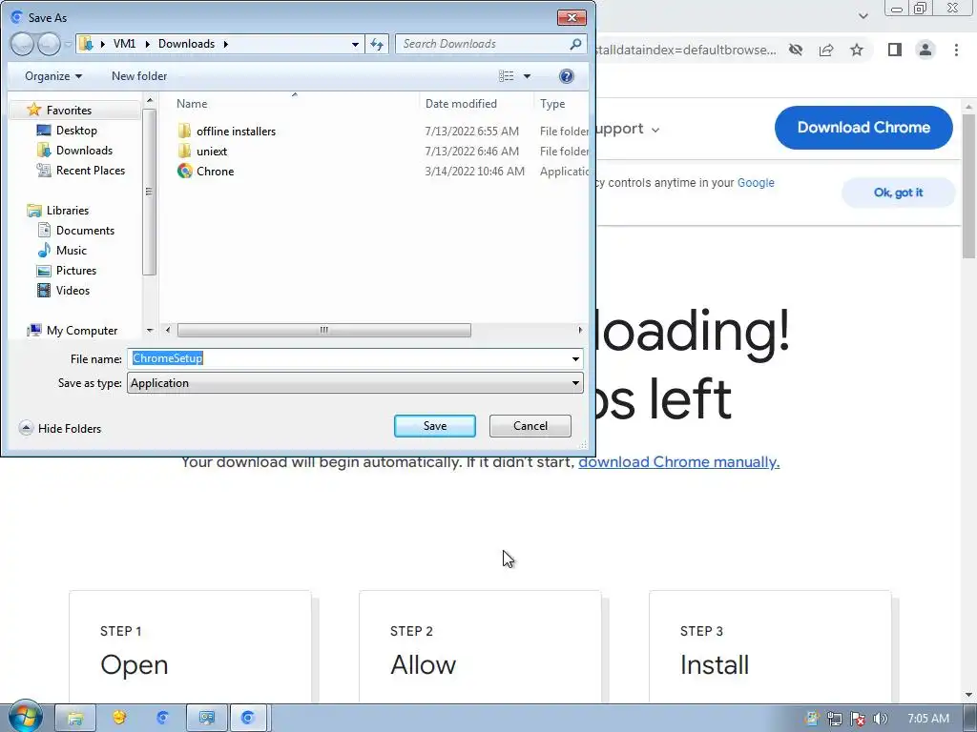This screenshot has height=732, width=977.
Task: Click the Ok, got it button
Action: [898, 193]
